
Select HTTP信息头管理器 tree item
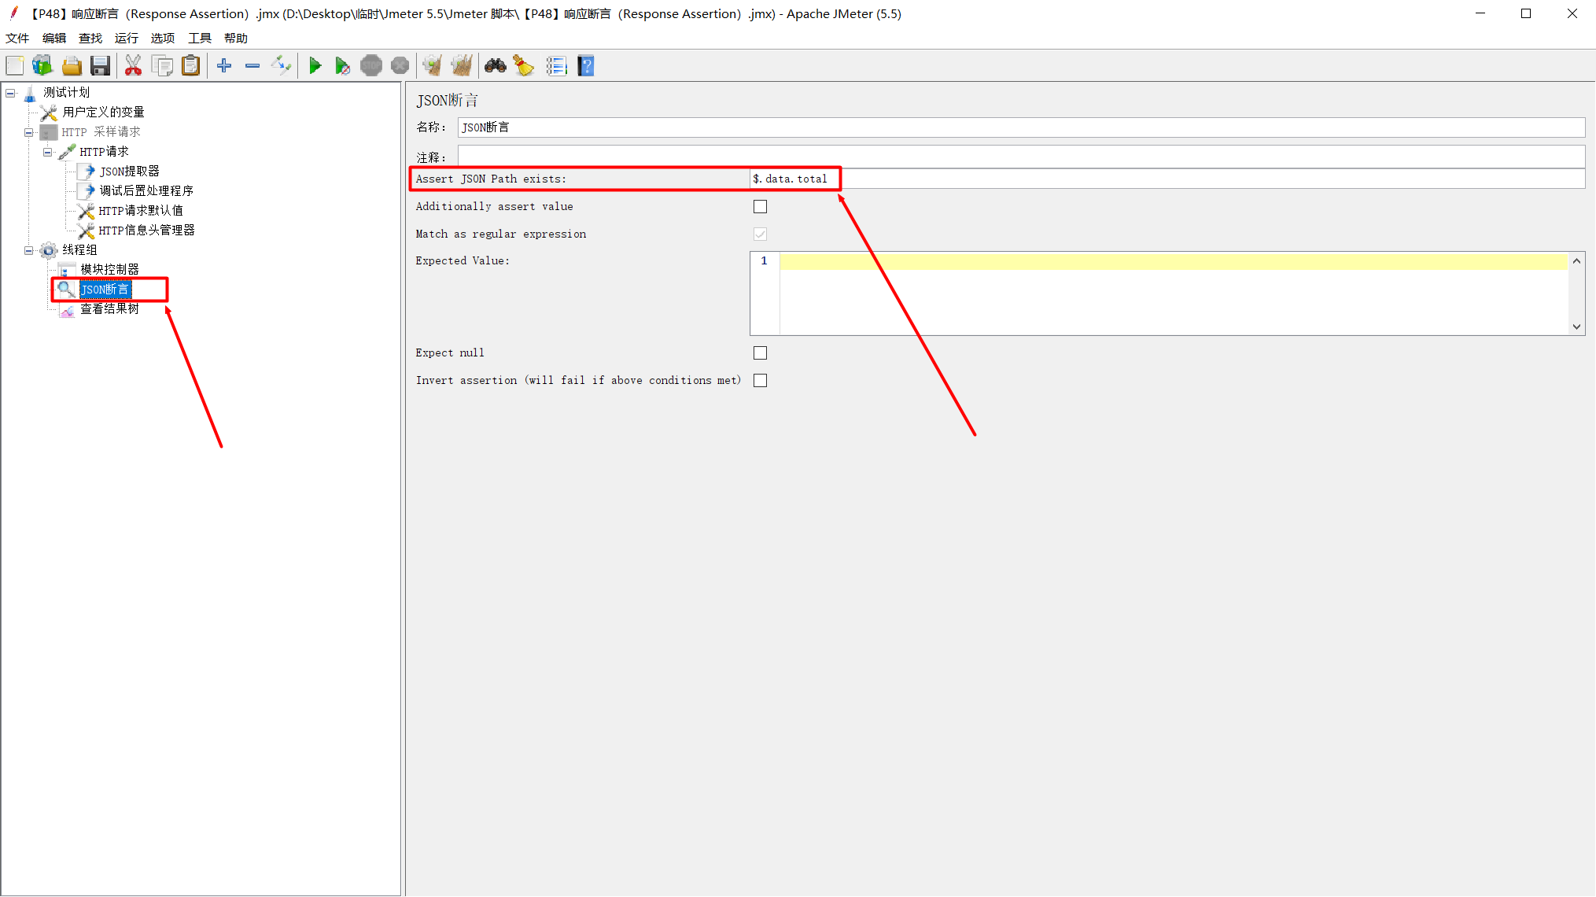[x=146, y=231]
